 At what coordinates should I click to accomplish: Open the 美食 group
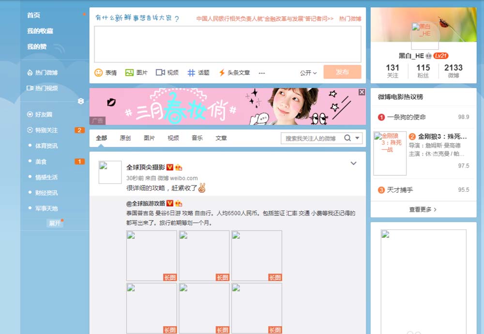[41, 162]
